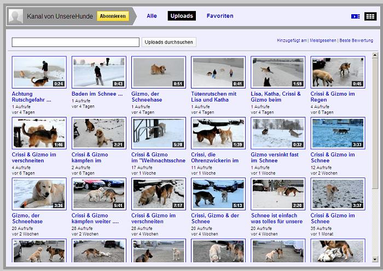Open the 5:41 kämpfen weiter thumbnail
The image size is (383, 271).
click(99, 194)
